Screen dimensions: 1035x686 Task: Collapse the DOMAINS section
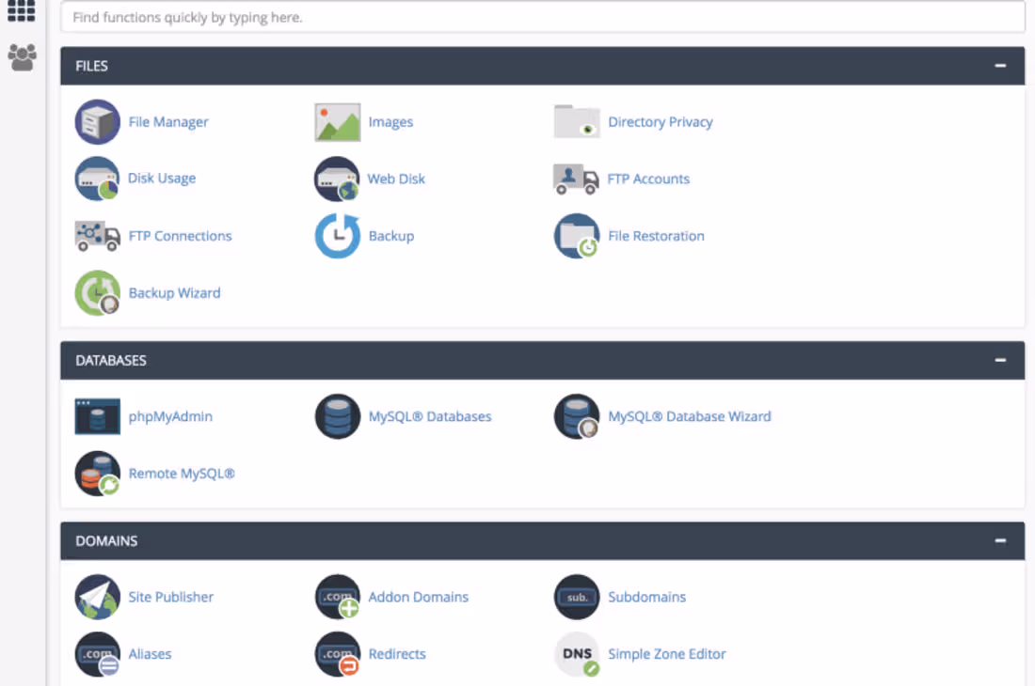[999, 540]
